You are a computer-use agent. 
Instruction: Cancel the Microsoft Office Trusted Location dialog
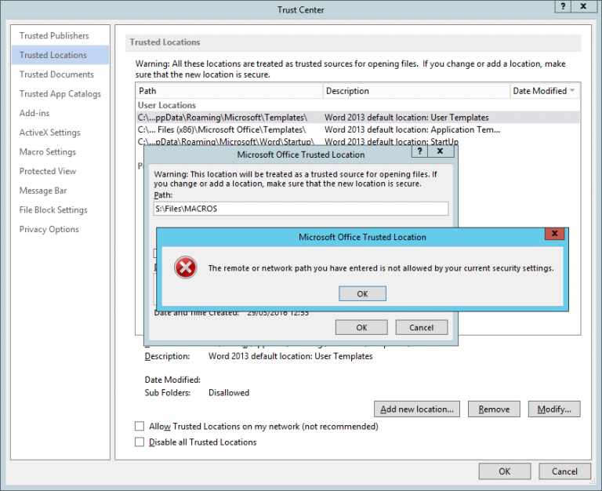pos(421,327)
